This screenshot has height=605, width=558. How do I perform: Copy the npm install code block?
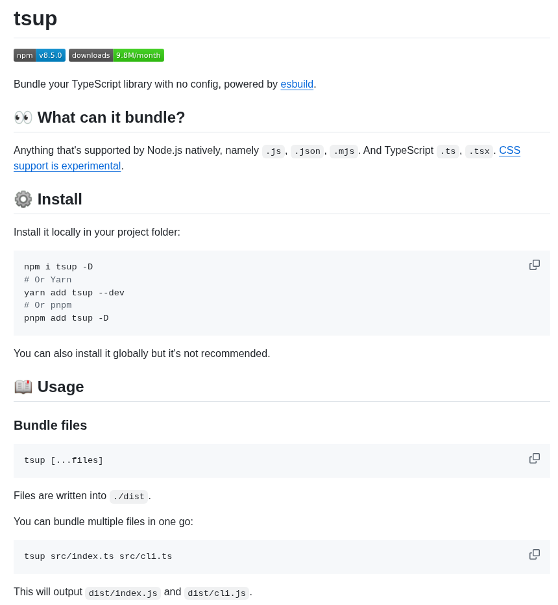534,265
